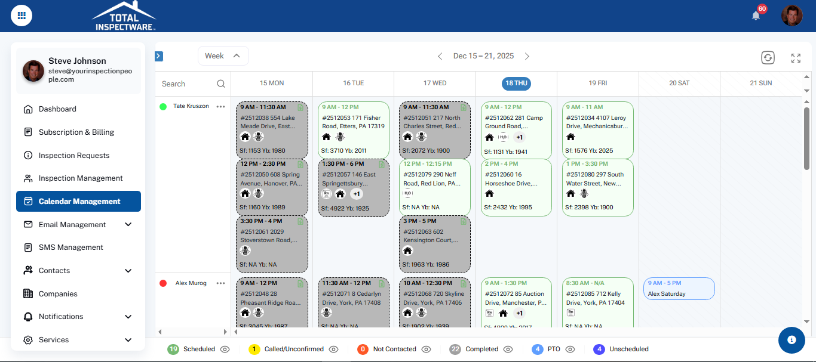The height and width of the screenshot is (362, 816).
Task: Hide Completed inspections using eye icon
Action: tap(508, 349)
